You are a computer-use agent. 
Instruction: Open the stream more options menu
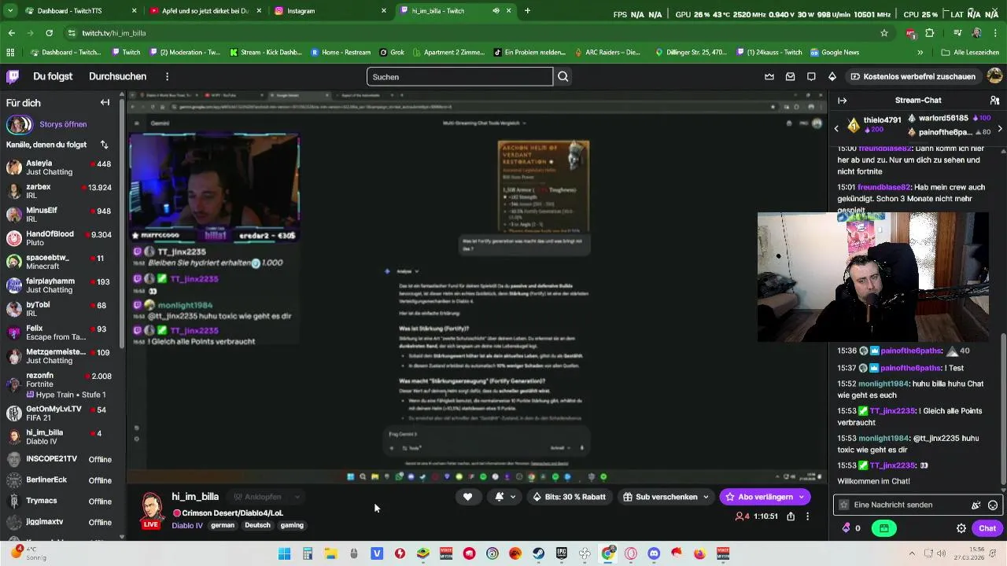click(807, 516)
